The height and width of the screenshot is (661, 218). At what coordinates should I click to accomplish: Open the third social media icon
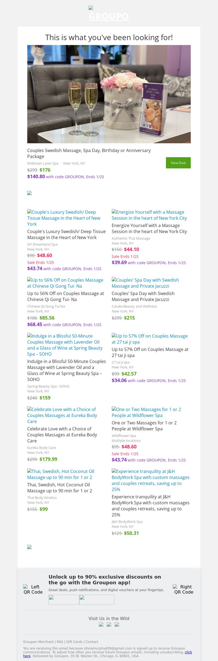tap(117, 624)
